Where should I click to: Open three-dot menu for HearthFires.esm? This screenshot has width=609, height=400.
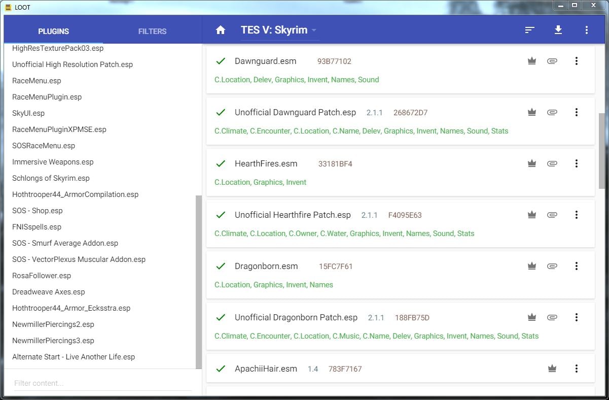(577, 163)
